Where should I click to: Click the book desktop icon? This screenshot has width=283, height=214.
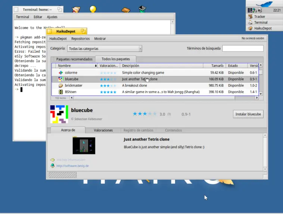[125, 10]
